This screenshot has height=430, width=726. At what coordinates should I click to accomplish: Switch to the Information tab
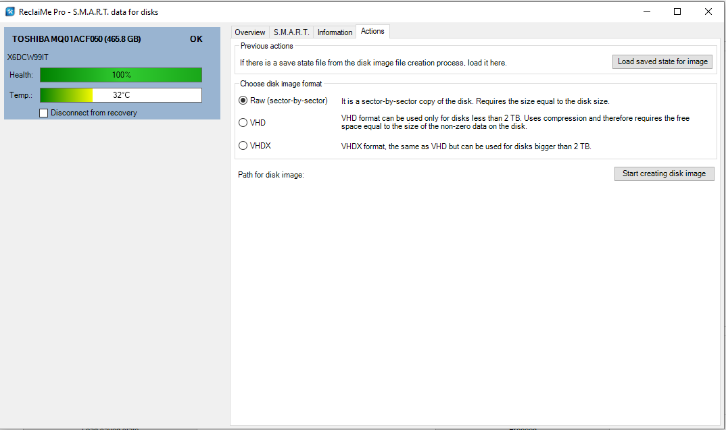point(335,32)
